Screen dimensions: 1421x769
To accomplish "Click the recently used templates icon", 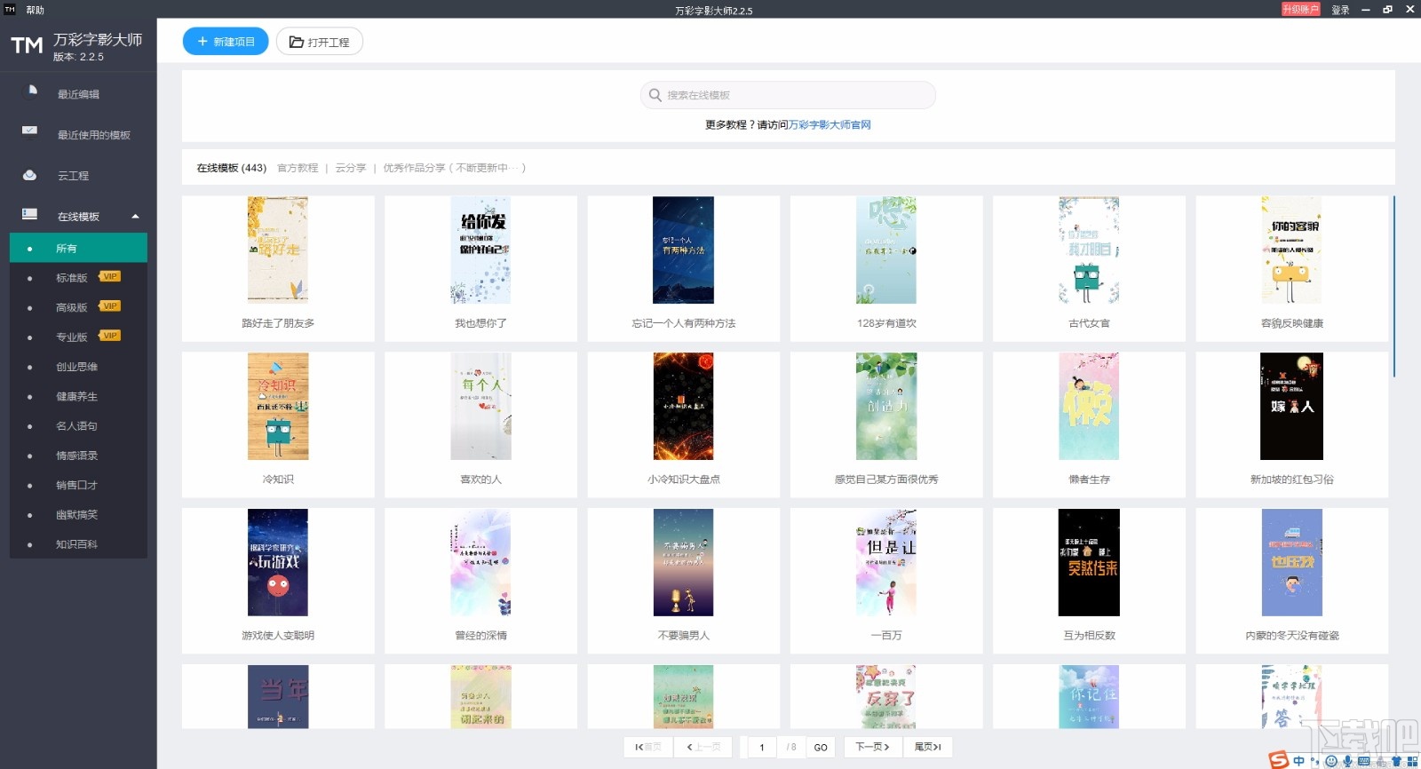I will (x=30, y=131).
